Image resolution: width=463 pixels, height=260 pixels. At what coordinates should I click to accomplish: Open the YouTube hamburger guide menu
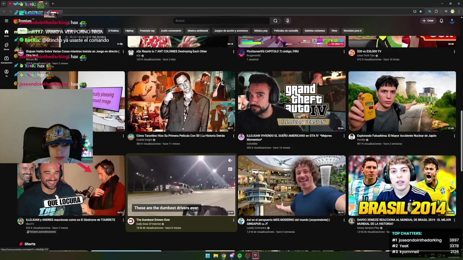click(x=6, y=21)
